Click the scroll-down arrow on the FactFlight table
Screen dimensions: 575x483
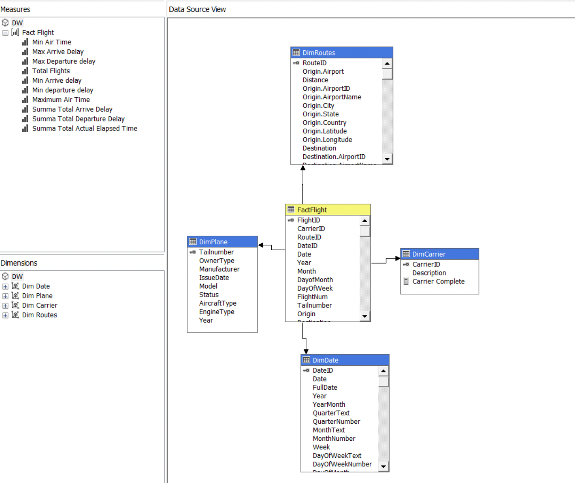coord(365,317)
